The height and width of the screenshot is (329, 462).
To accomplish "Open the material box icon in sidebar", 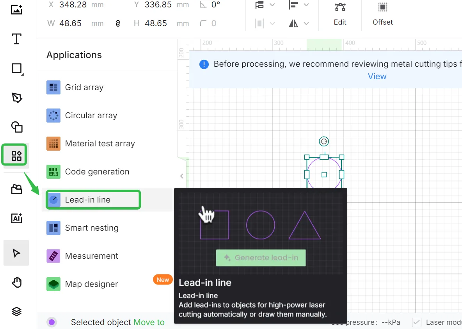I will tap(16, 189).
